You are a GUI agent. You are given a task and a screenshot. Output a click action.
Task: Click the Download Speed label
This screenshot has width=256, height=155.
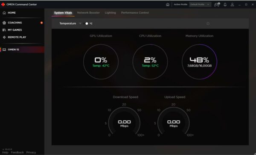tap(125, 97)
